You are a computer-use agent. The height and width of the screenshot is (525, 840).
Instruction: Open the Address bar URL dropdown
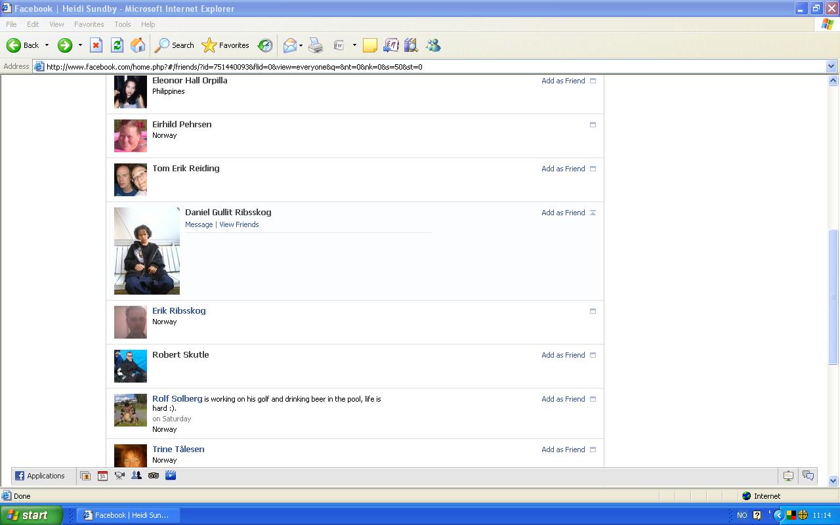coord(831,66)
